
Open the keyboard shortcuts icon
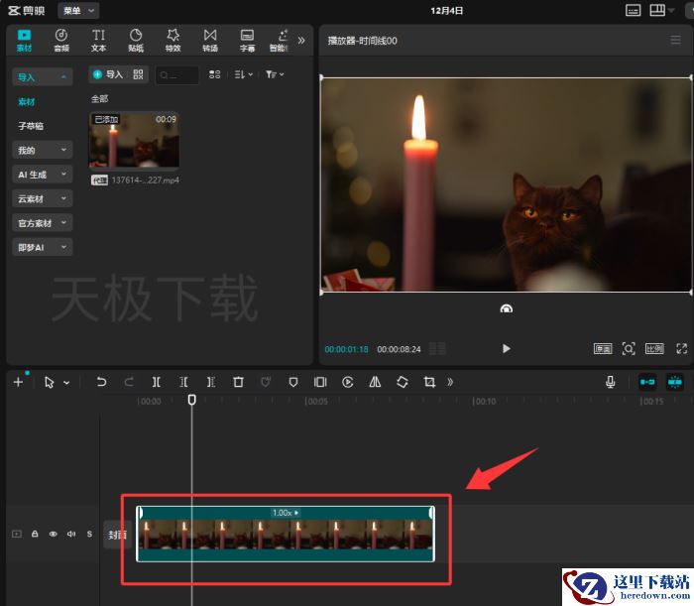click(633, 11)
